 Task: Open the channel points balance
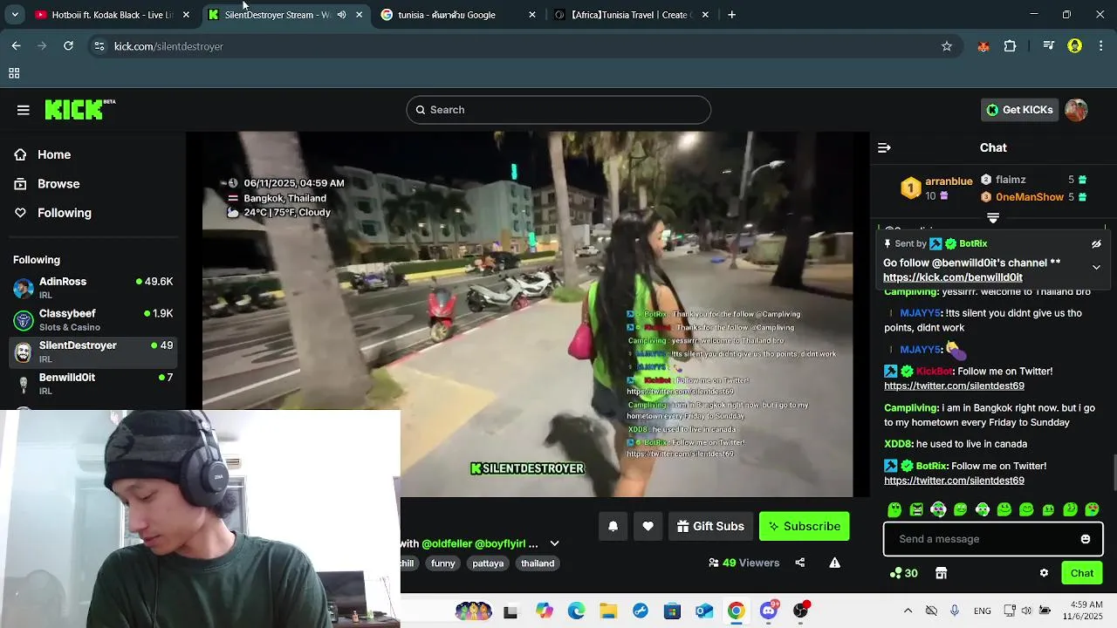(x=903, y=573)
